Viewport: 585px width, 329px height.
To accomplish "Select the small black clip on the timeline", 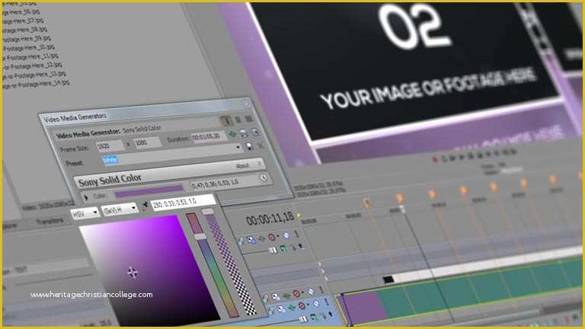I will [388, 279].
